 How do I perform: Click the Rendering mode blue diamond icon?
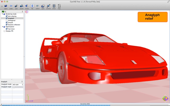point(4,14)
